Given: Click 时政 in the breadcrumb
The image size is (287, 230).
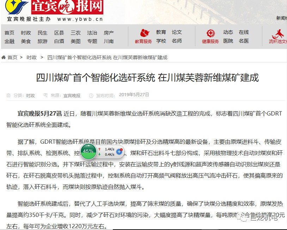Looking at the screenshot, I should click(x=31, y=58).
